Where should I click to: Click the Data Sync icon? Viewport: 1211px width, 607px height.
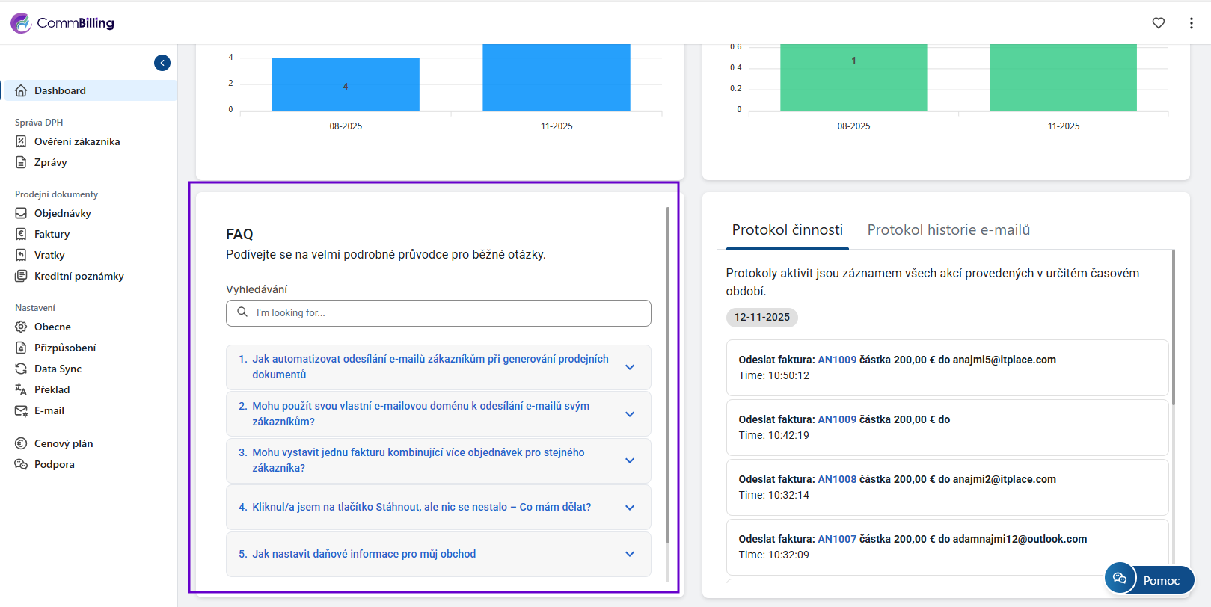click(x=21, y=369)
